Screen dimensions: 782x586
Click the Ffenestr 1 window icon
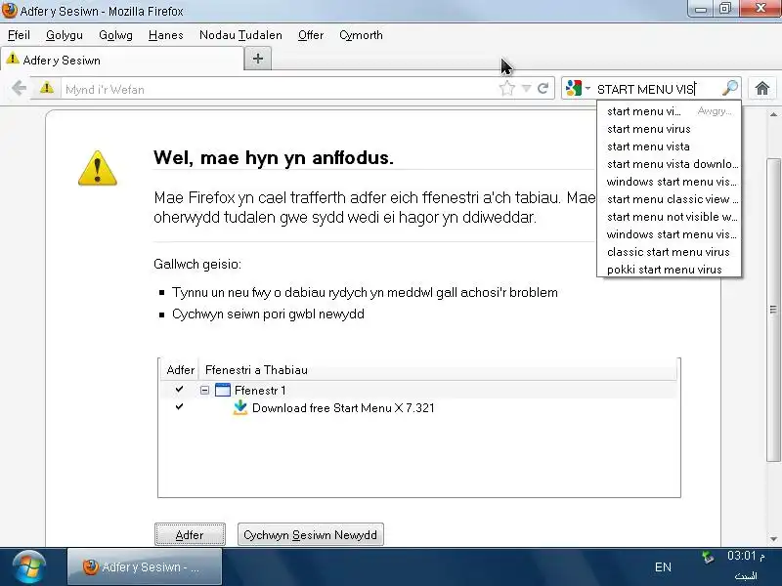(223, 390)
